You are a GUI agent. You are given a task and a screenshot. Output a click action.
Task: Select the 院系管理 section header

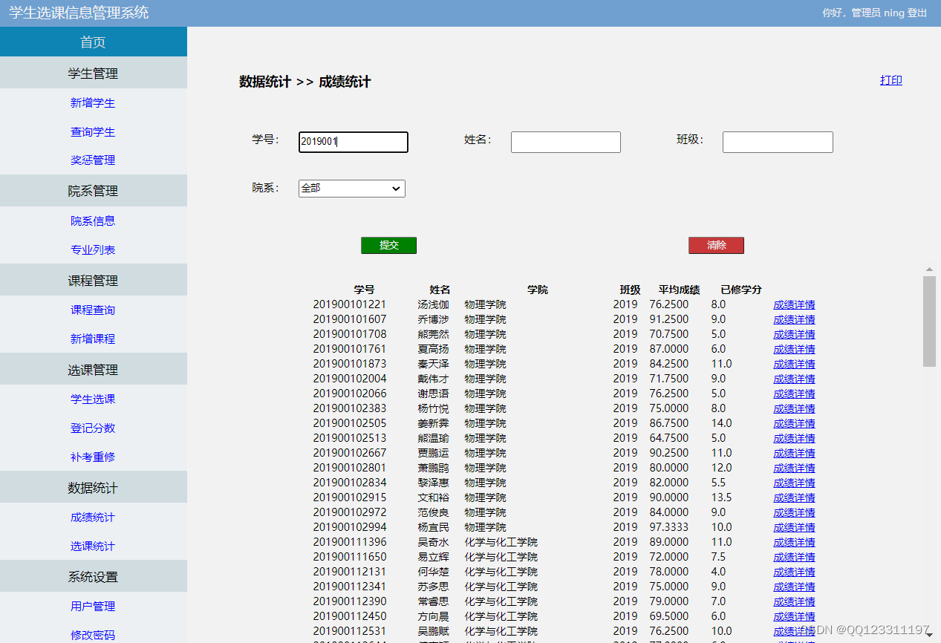point(93,191)
